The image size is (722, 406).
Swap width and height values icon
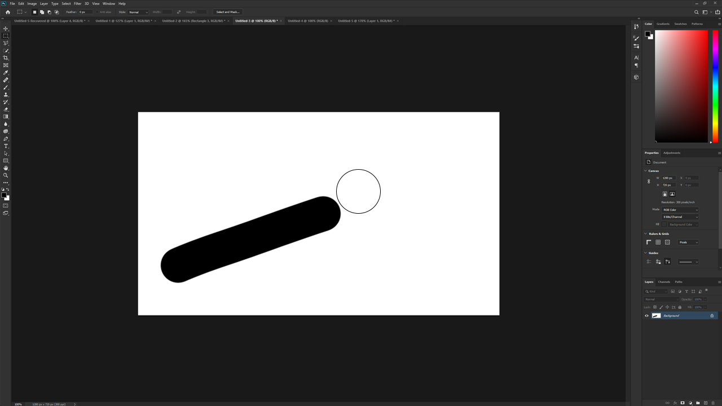point(179,12)
